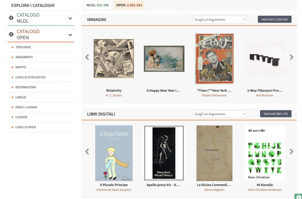Go to previous Libri Digitali items
Screen dimensions: 302x199
87,152
